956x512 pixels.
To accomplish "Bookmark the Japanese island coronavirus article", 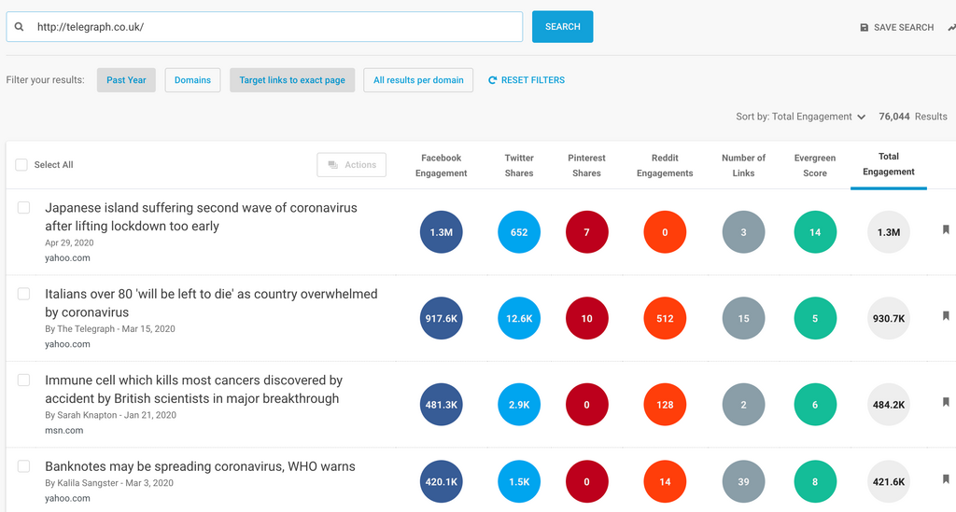I will pyautogui.click(x=946, y=230).
